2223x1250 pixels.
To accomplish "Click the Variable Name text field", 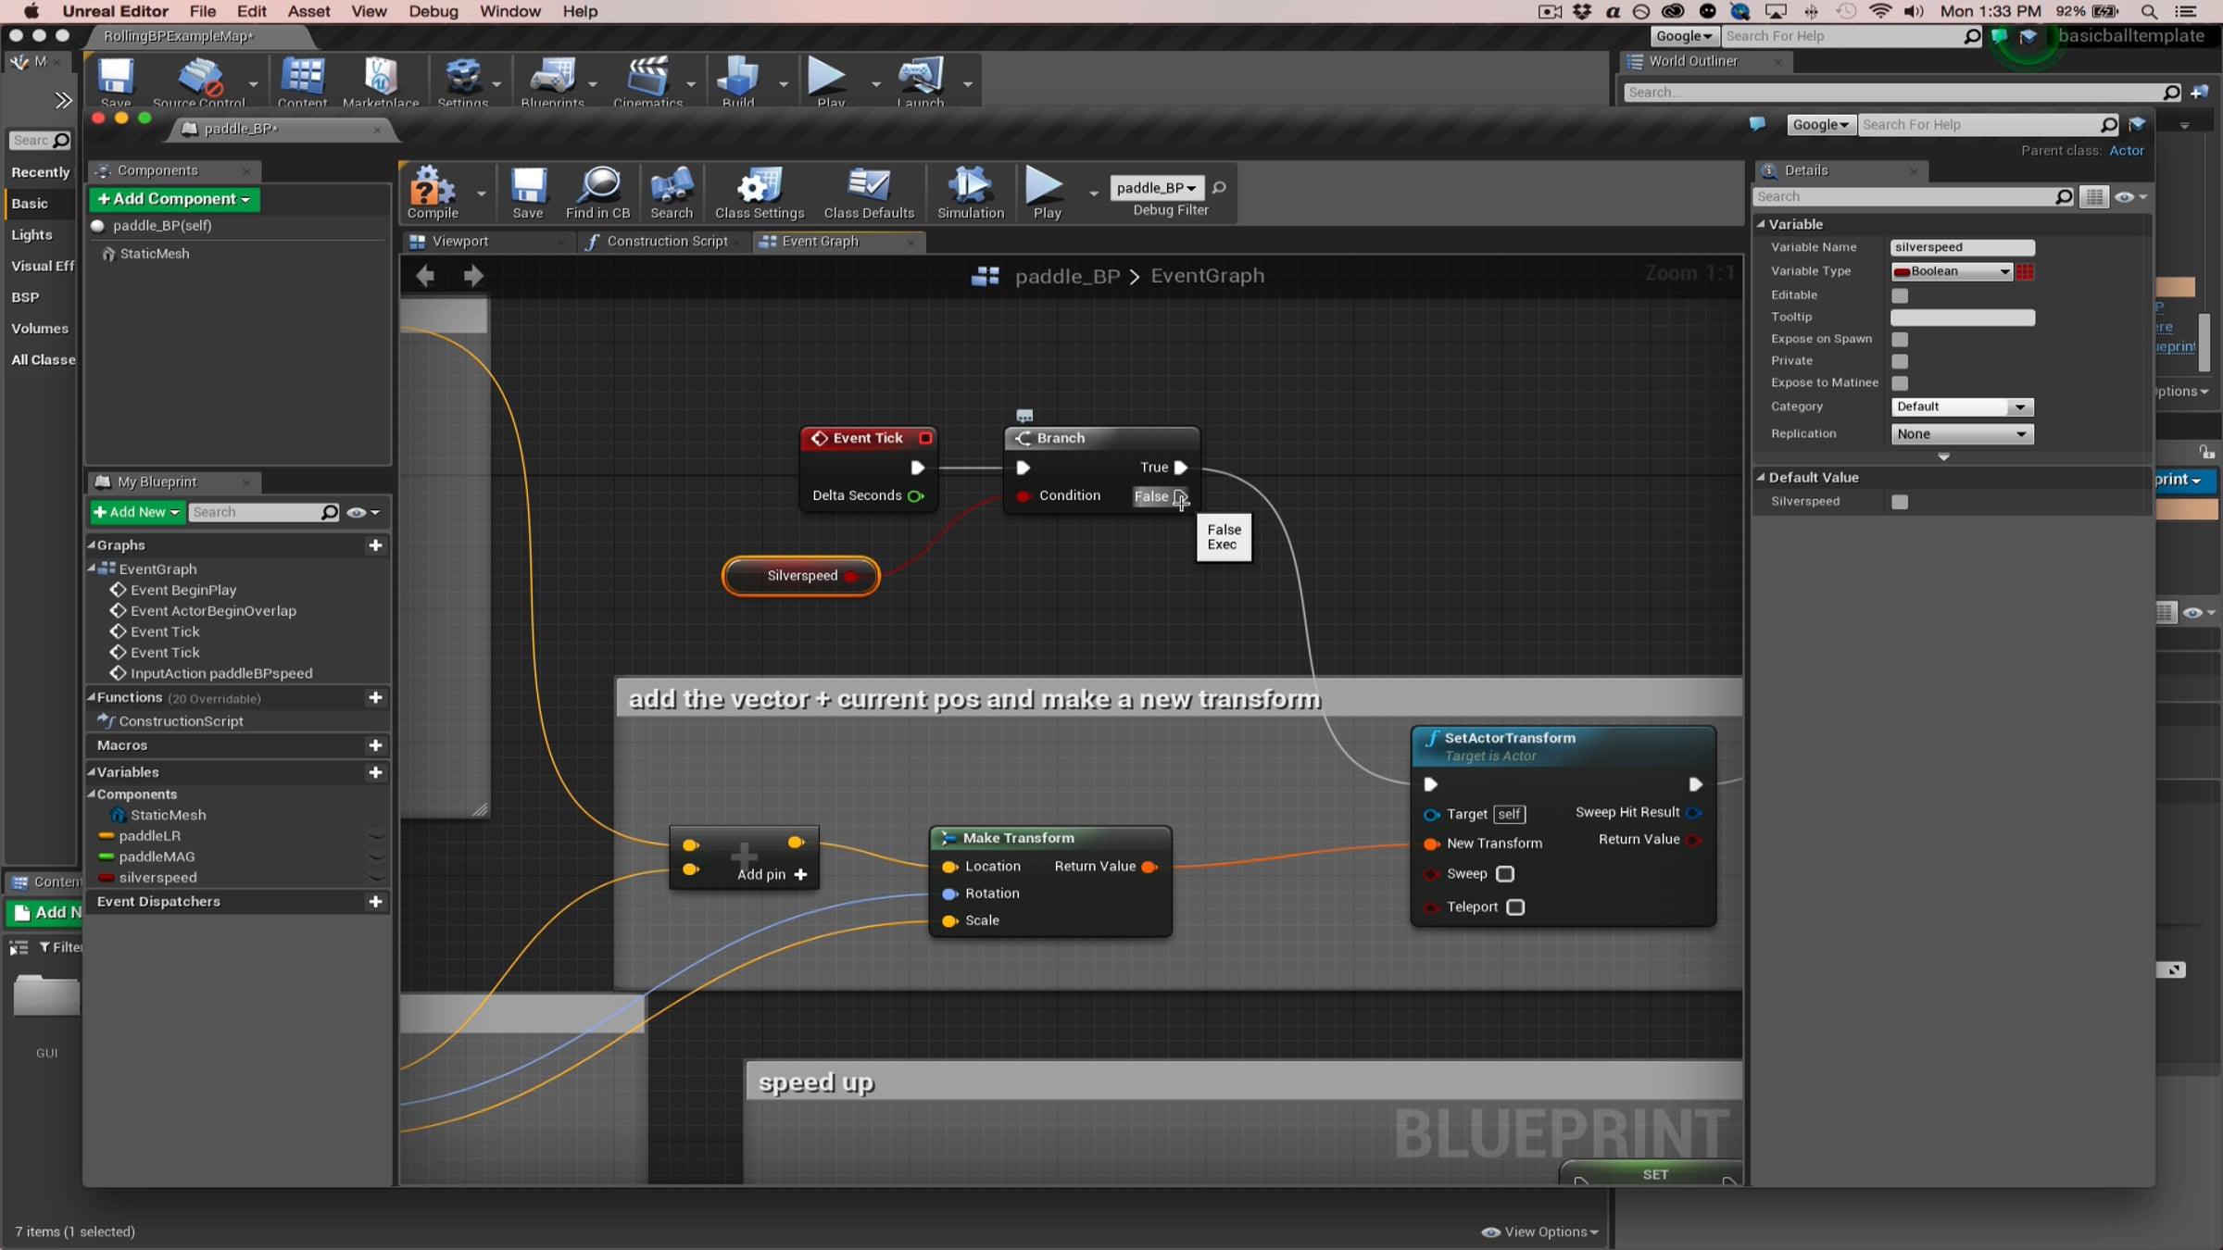I will tap(1961, 247).
